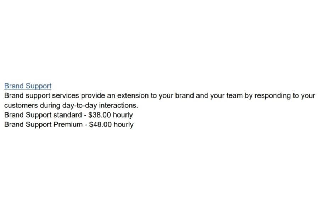Viewport: 319px width, 212px height.
Task: Click the $48.00 hourly price
Action: tap(111, 125)
